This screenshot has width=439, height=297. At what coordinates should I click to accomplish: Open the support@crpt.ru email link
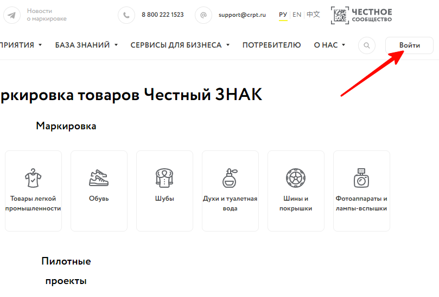242,15
